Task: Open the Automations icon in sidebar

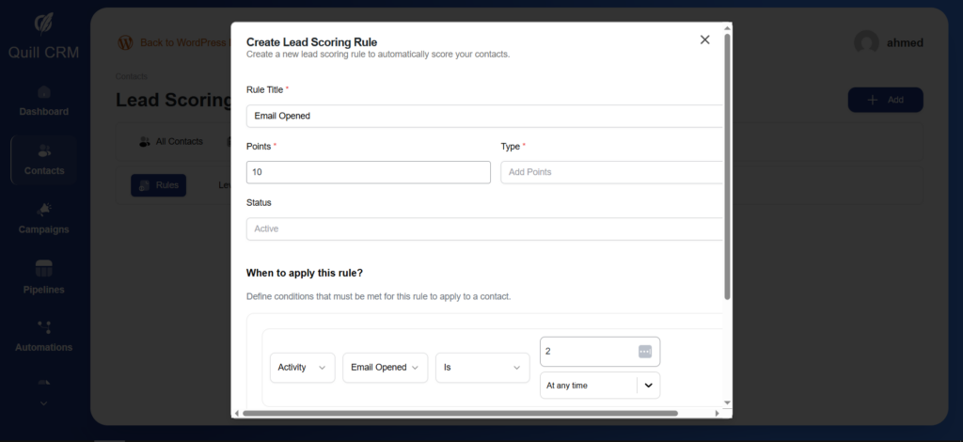Action: pyautogui.click(x=44, y=327)
